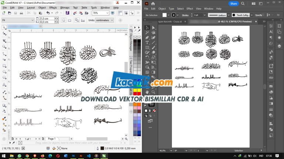
Task: Open the Units centimeters dropdown
Action: [112, 20]
